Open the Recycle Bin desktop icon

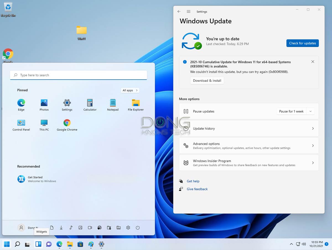tap(8, 9)
